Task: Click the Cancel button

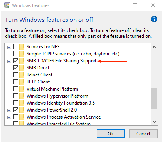Action: click(143, 133)
